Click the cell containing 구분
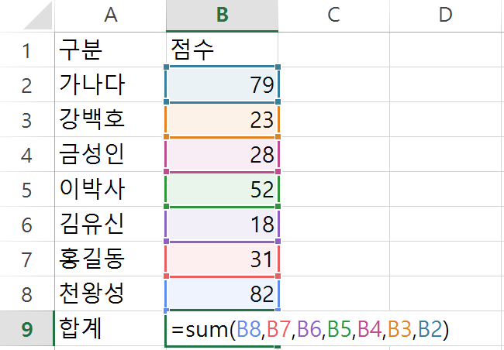 coord(110,50)
